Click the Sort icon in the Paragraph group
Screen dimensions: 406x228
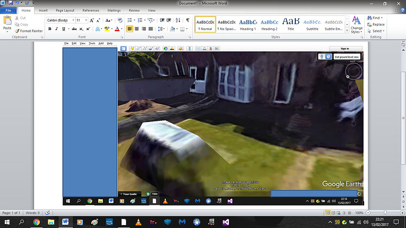click(178, 20)
